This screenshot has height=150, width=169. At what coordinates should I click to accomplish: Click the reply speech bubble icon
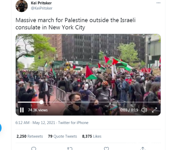click(x=34, y=148)
